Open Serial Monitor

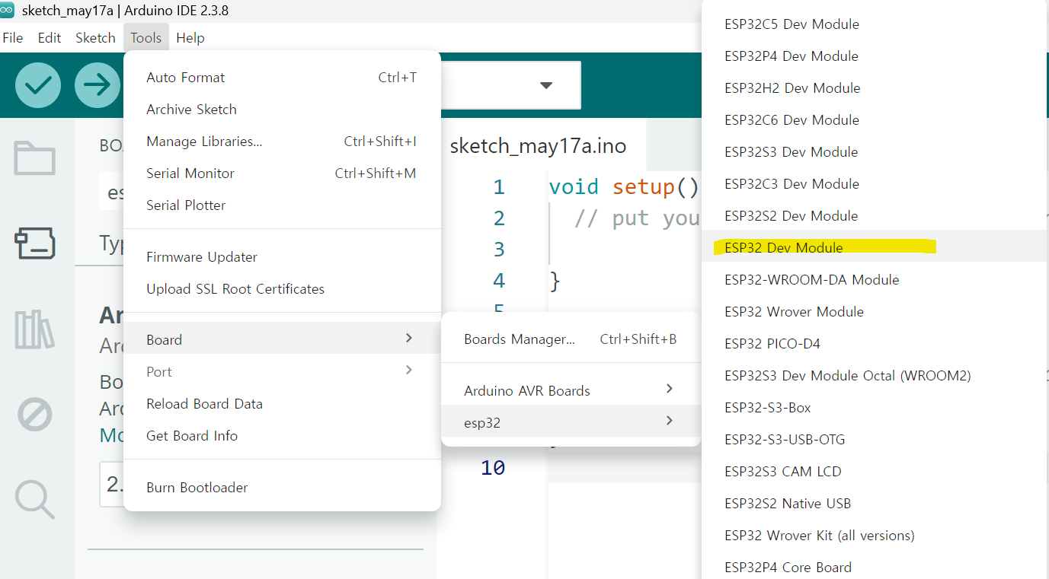click(282, 173)
